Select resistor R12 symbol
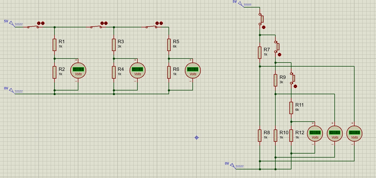This screenshot has height=178, width=376. coord(291,135)
